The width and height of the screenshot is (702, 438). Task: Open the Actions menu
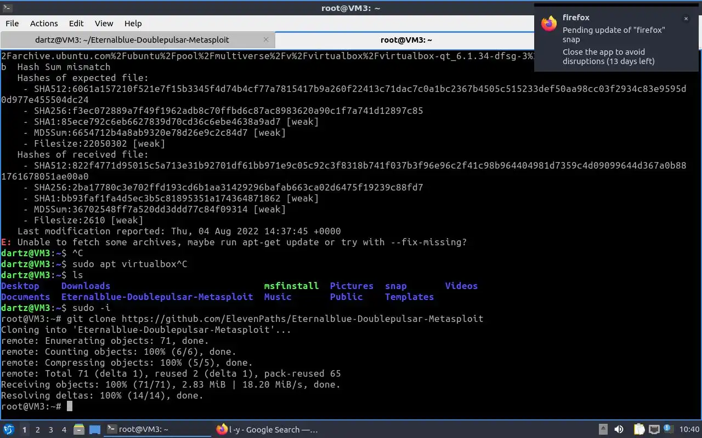(x=44, y=24)
